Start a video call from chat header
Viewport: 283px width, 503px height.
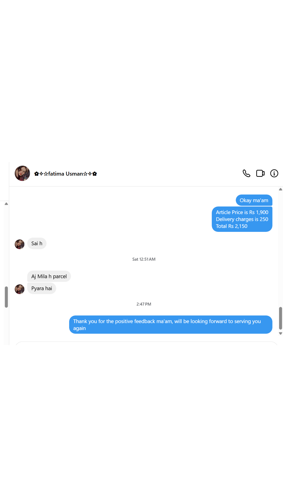tap(260, 173)
